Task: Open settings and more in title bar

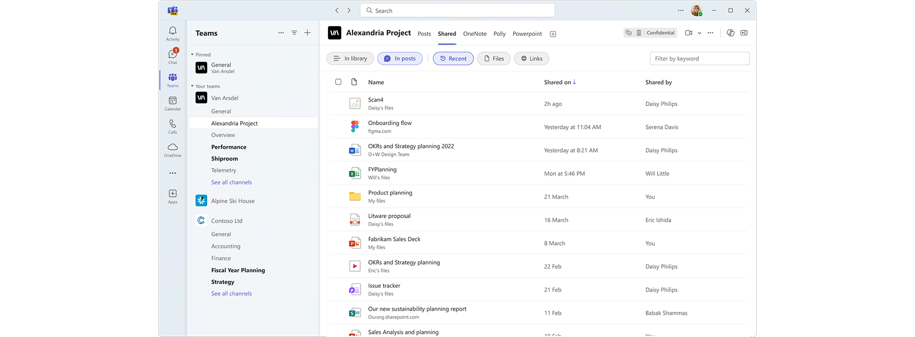Action: (x=681, y=10)
